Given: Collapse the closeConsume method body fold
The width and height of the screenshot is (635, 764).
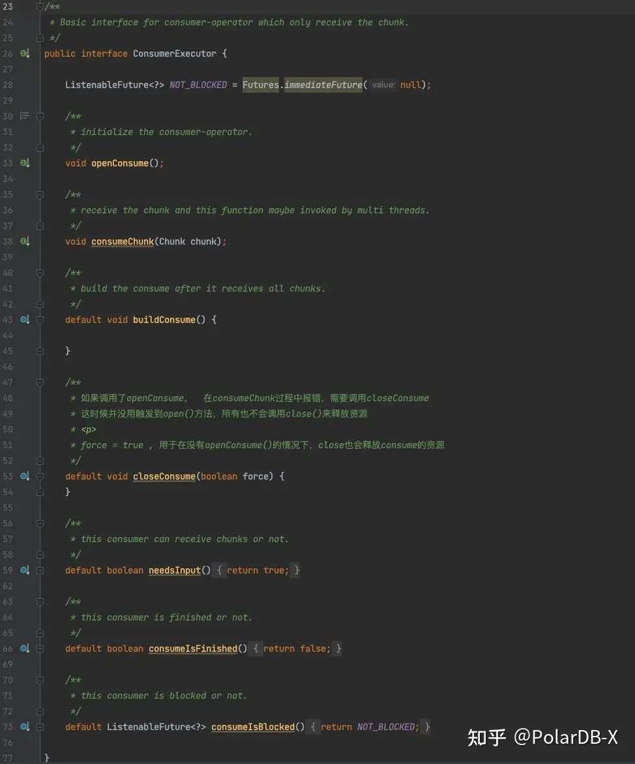Looking at the screenshot, I should (40, 476).
